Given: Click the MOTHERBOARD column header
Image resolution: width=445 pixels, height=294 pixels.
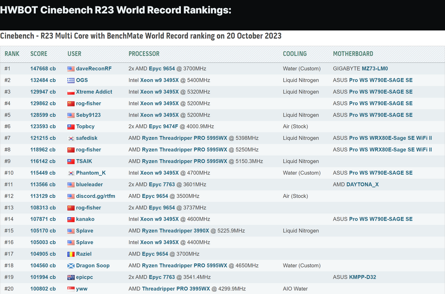Looking at the screenshot, I should (x=353, y=54).
